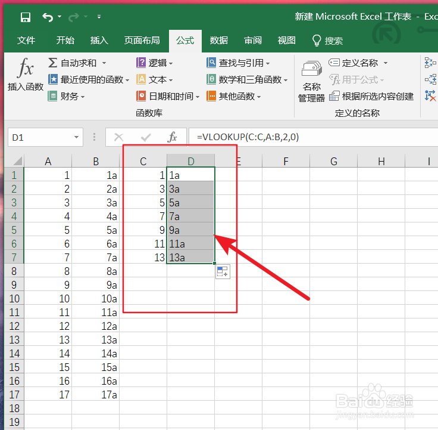
Task: Click 根据所选内容创建 button
Action: [x=371, y=97]
